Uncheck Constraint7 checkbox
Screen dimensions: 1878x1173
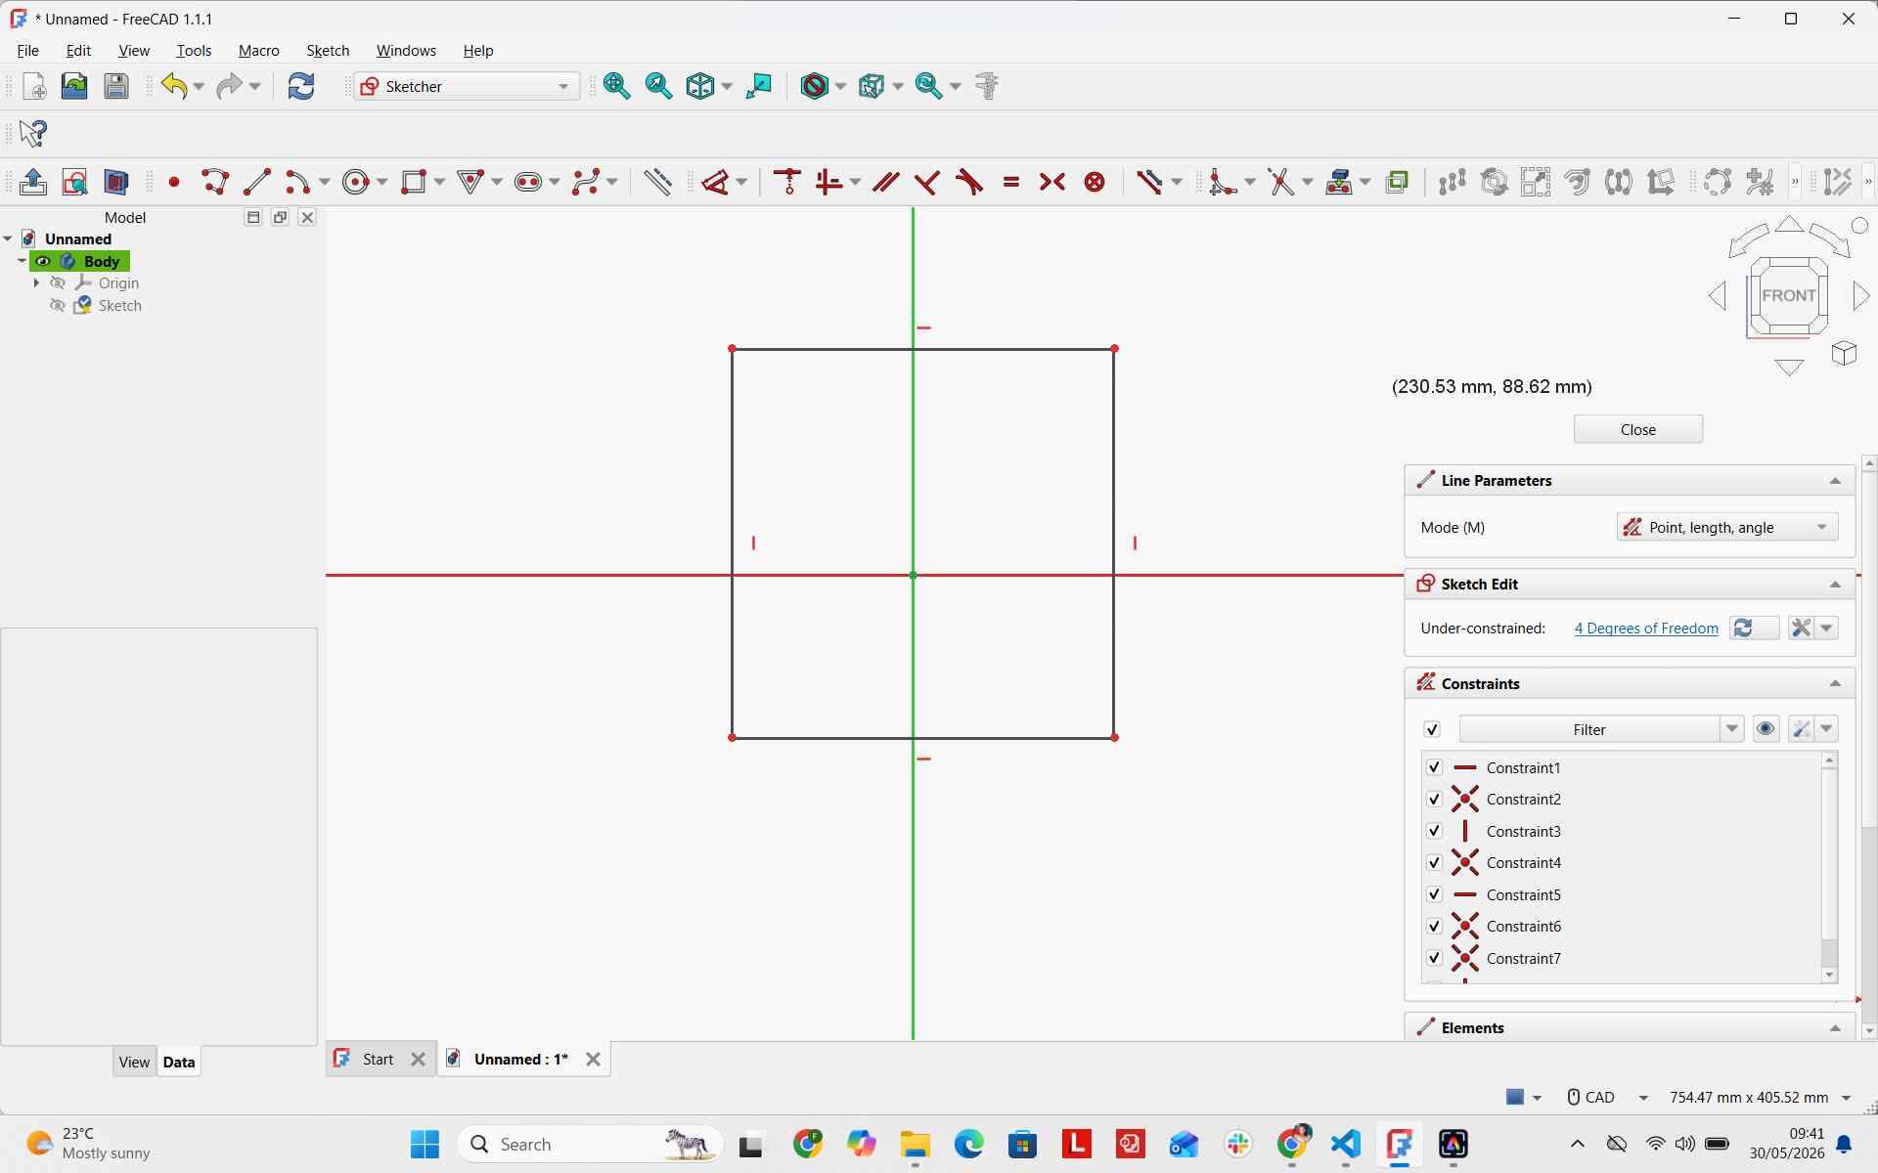click(1434, 958)
